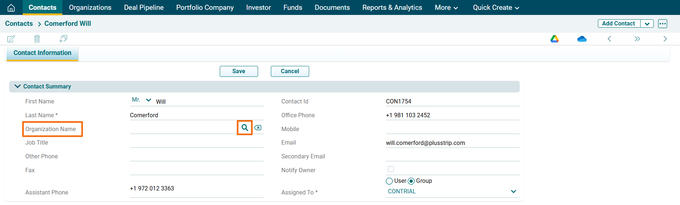Open the Deal Pipeline menu tab
Screen dimensions: 680x205
coord(144,8)
